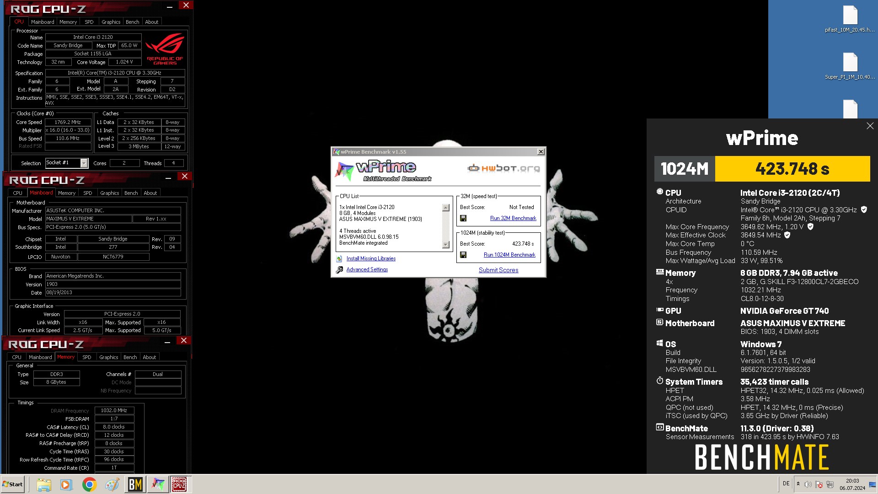Click the 1032.0 MHz DRAM Frequency field
The width and height of the screenshot is (878, 494).
[x=114, y=411]
